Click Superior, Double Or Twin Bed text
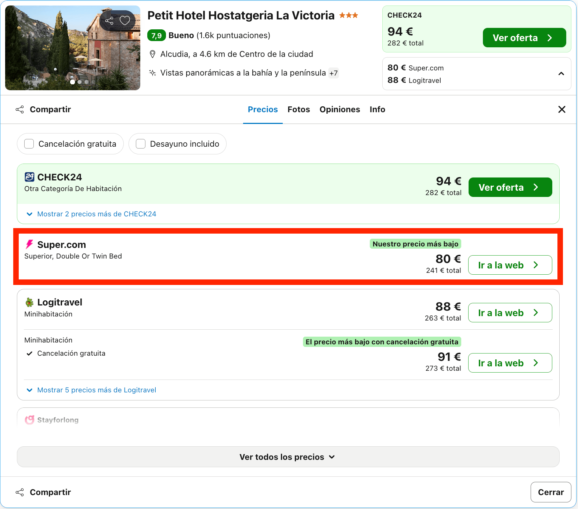Viewport: 578px width, 509px height. 73,256
